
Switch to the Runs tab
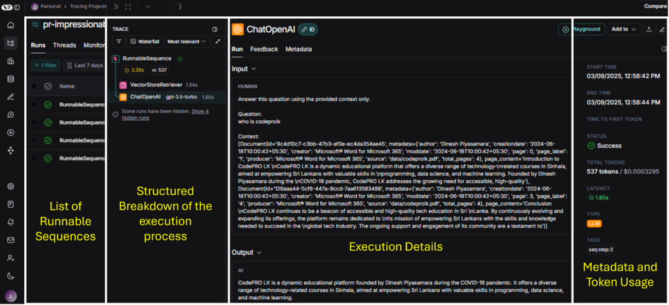pos(38,45)
